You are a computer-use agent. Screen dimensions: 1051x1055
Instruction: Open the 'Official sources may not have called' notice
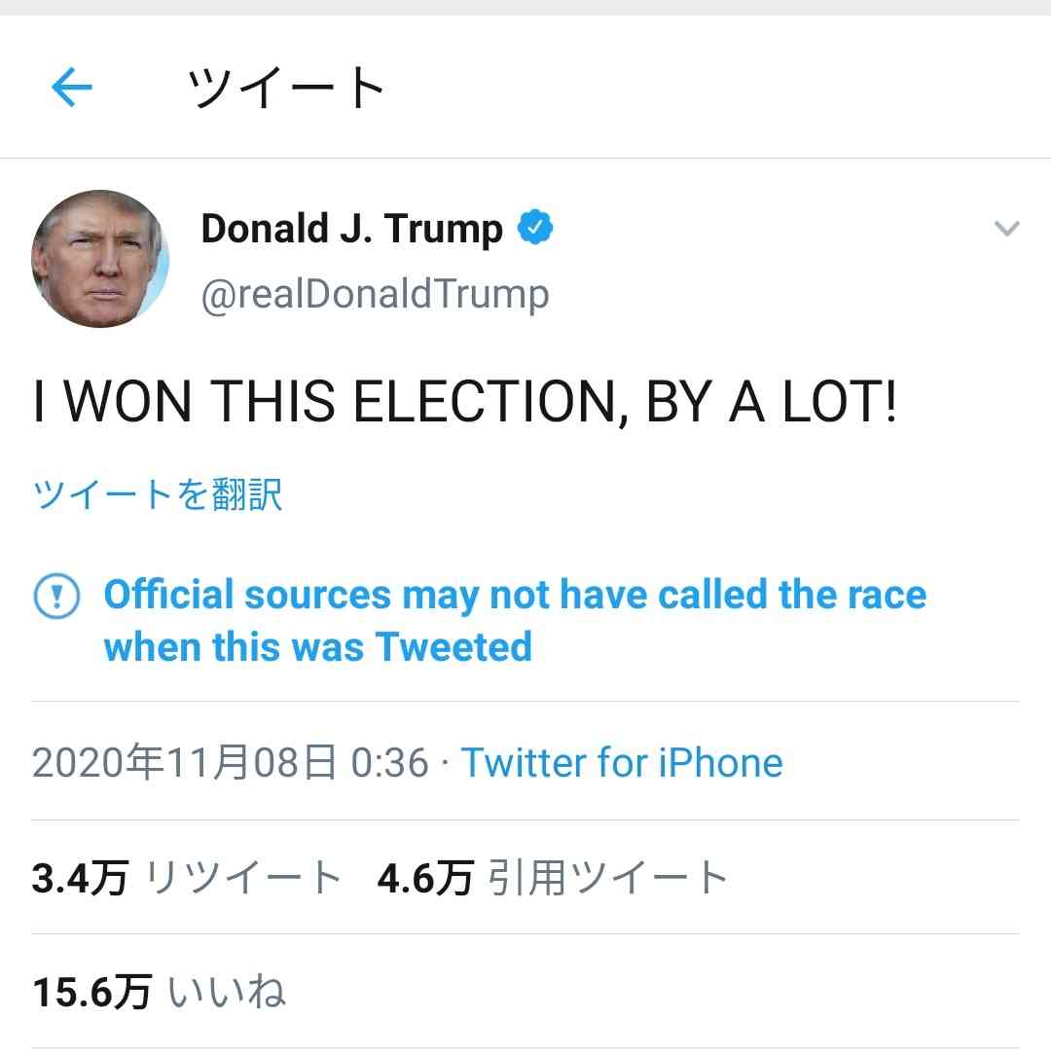pos(515,620)
